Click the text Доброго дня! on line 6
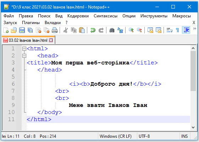This screenshot has width=199, height=142. tap(111, 84)
